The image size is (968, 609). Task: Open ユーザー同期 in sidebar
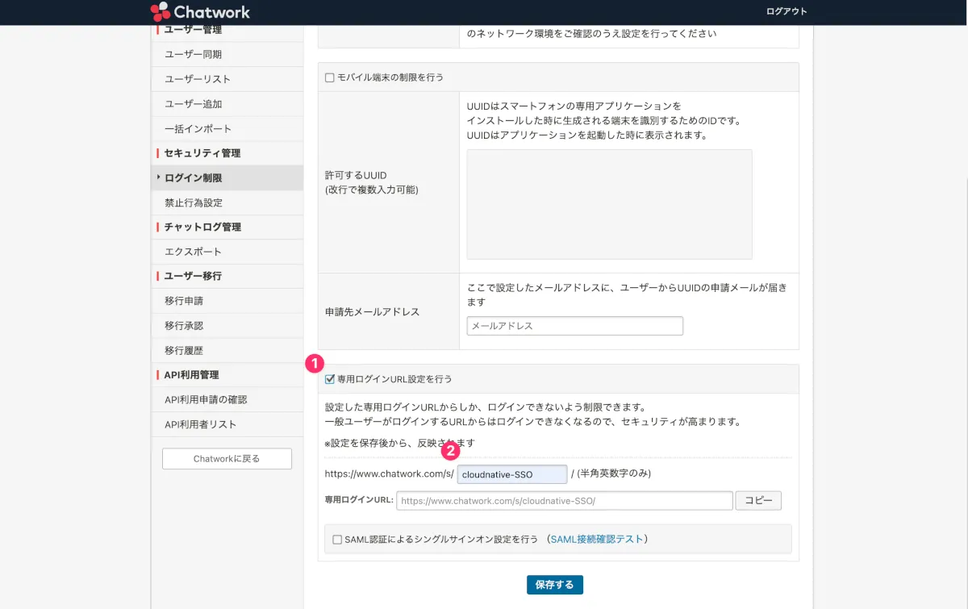193,54
